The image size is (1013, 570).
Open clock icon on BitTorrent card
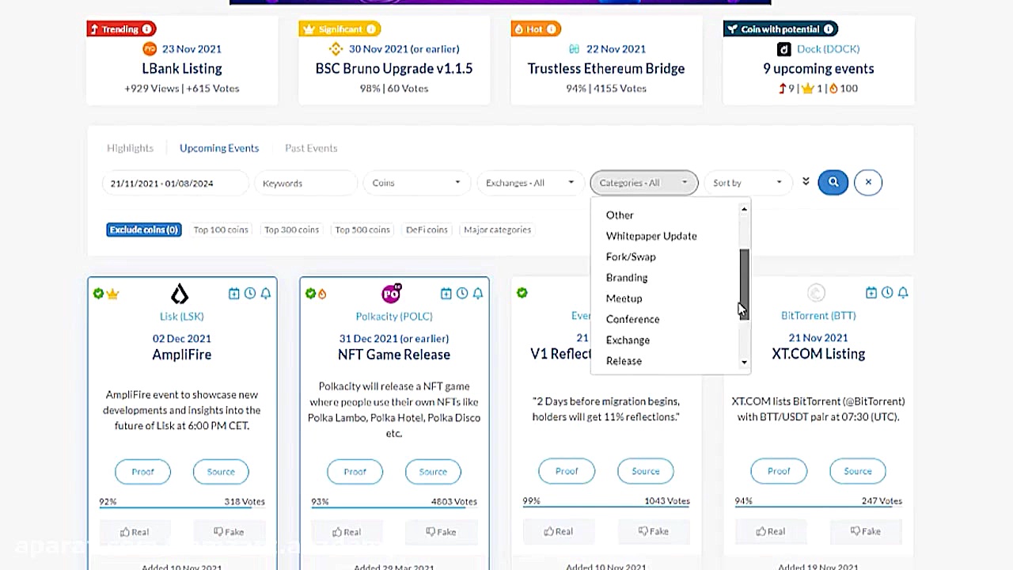click(x=887, y=293)
